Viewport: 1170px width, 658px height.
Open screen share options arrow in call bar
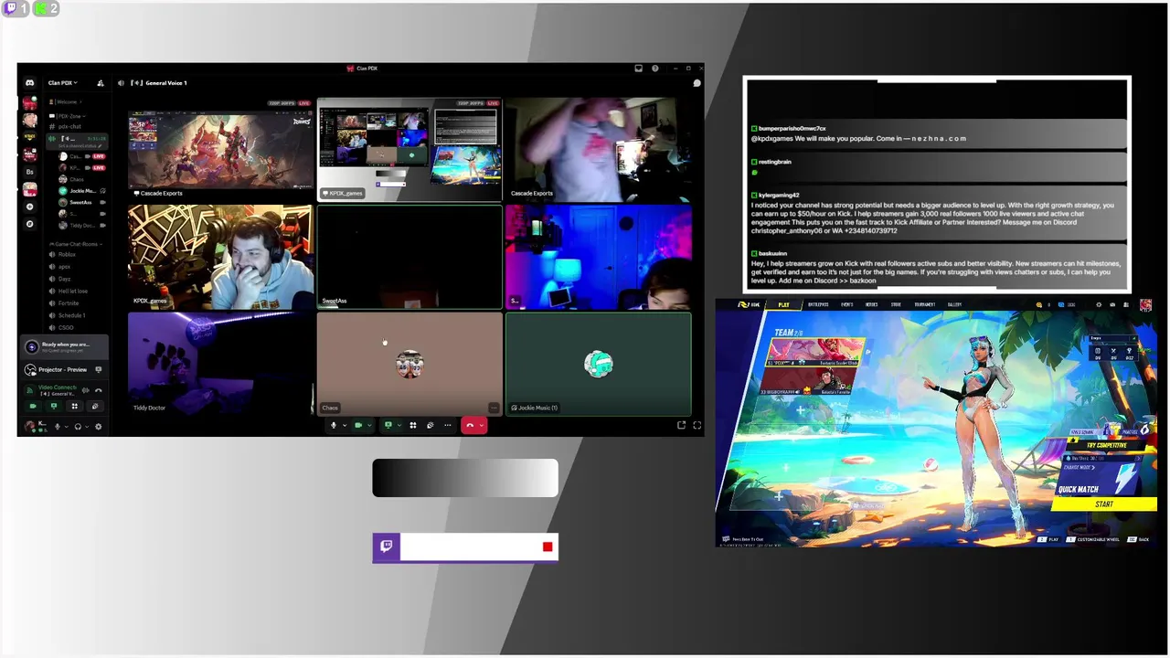tap(399, 425)
